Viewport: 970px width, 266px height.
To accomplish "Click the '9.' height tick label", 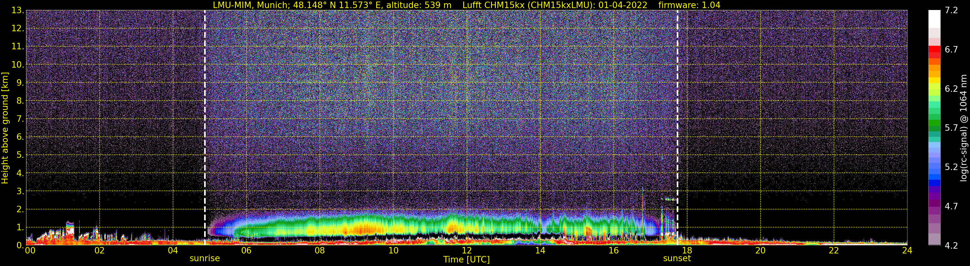I will [x=20, y=82].
